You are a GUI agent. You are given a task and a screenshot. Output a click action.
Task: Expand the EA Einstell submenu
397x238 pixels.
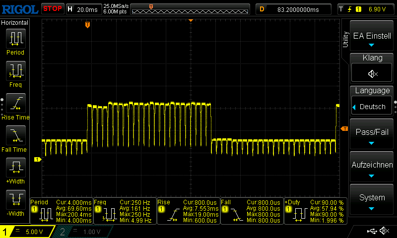pyautogui.click(x=372, y=37)
